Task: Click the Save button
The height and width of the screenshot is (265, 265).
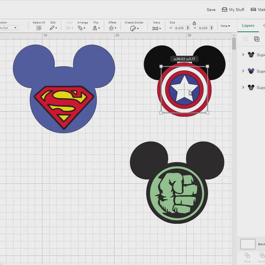Action: 211,10
